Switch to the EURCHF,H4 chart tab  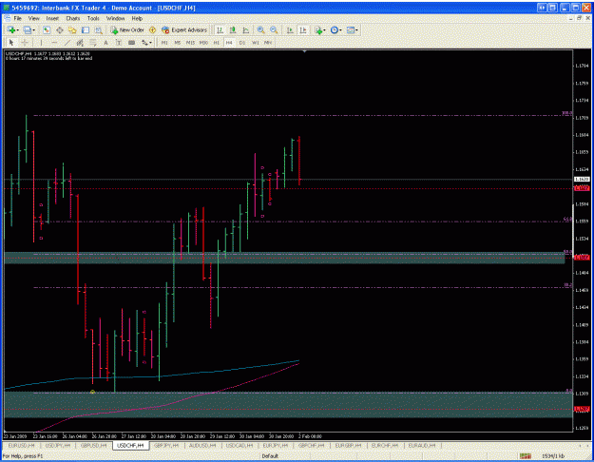click(x=385, y=446)
